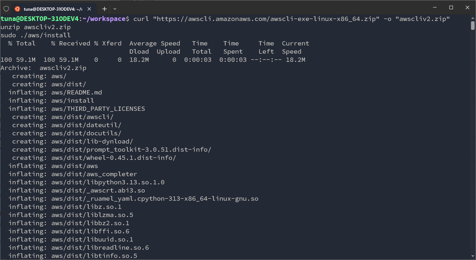476x260 pixels.
Task: Click the "unzip awscliv2.zip" command line
Action: (36, 27)
